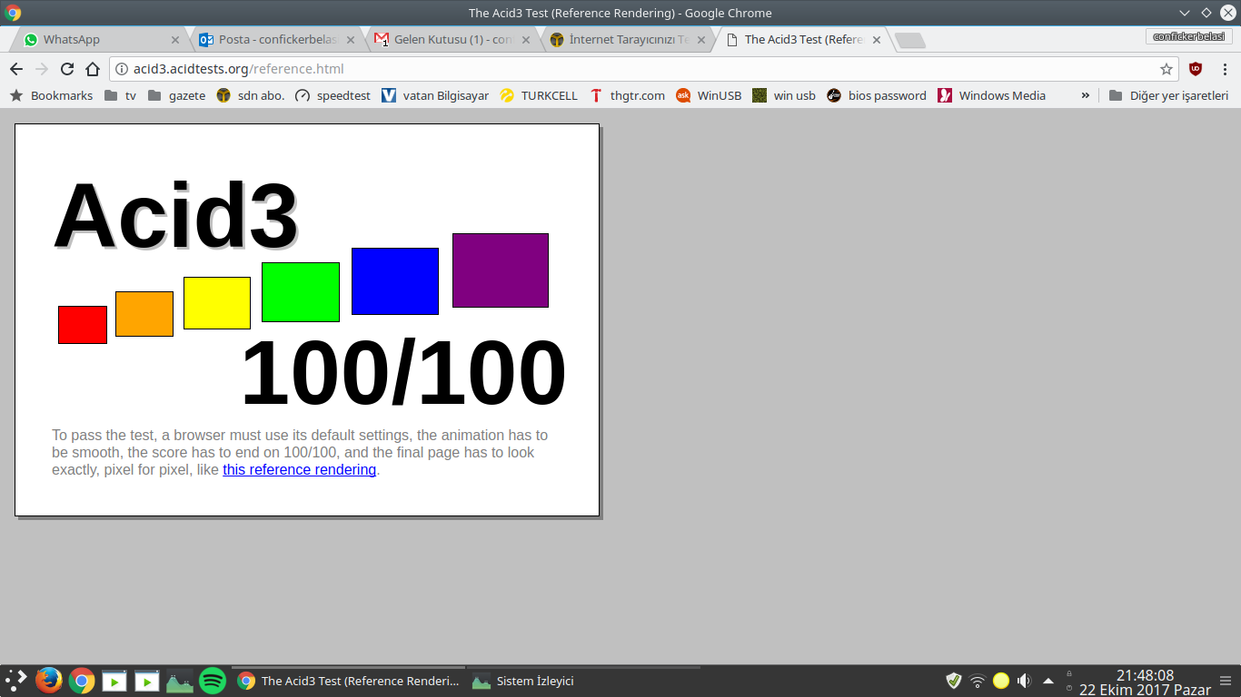Expand hidden system tray icons arrow
Screen dimensions: 1241x697
coord(1048,681)
